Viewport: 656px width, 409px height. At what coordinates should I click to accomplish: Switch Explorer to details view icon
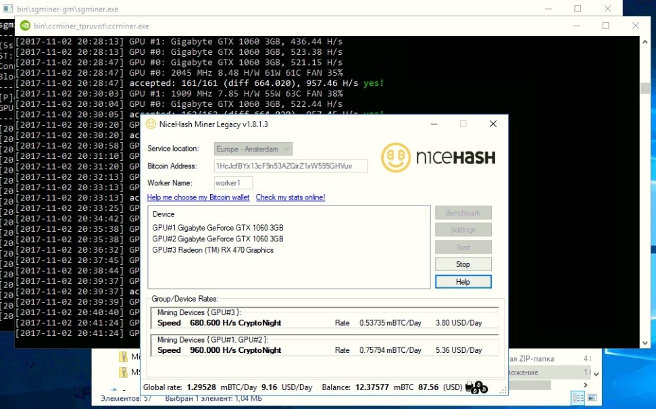[578, 398]
